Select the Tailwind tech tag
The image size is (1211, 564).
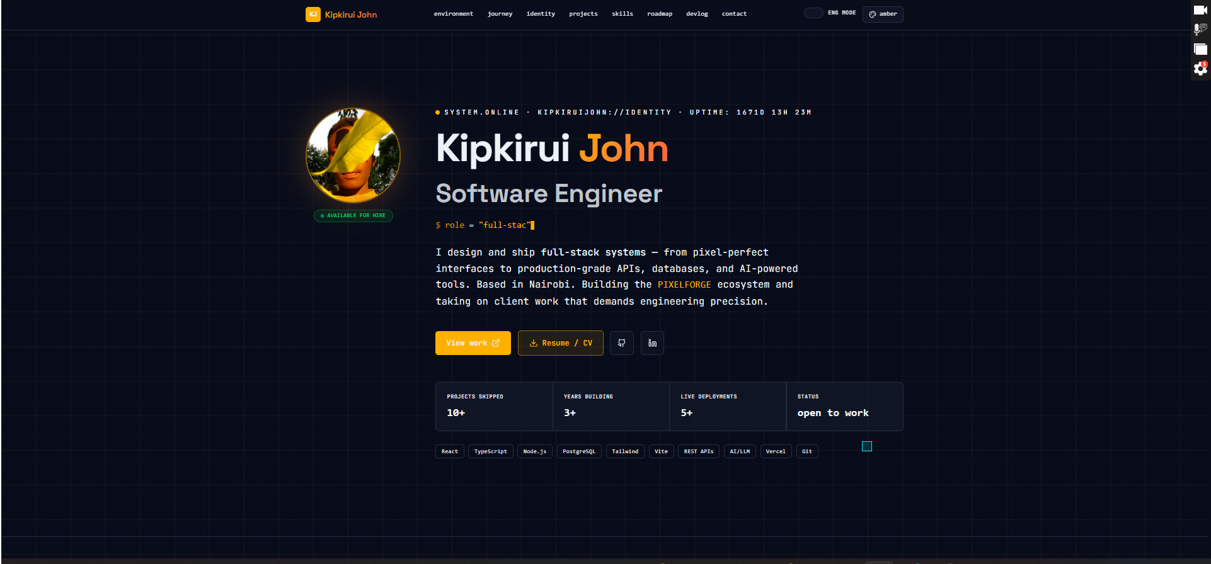tap(625, 451)
